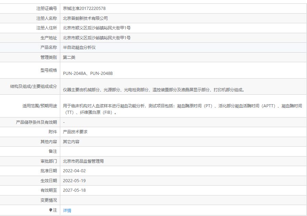Click the 适用范围/预期用途 label

click(40, 106)
